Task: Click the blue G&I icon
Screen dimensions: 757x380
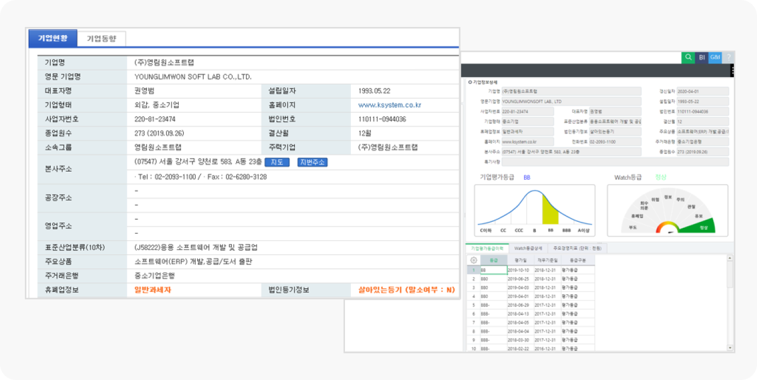Action: pos(715,57)
